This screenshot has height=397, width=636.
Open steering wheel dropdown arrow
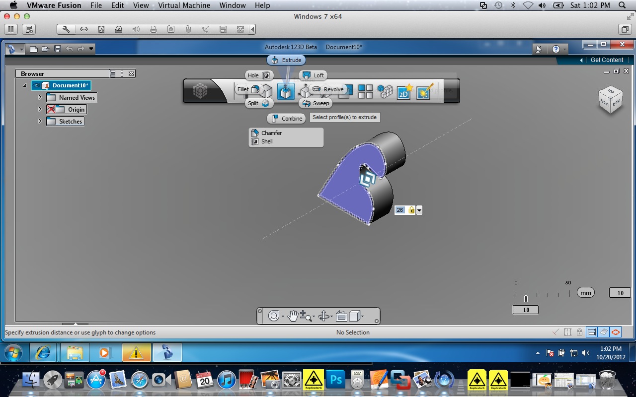[x=283, y=317]
